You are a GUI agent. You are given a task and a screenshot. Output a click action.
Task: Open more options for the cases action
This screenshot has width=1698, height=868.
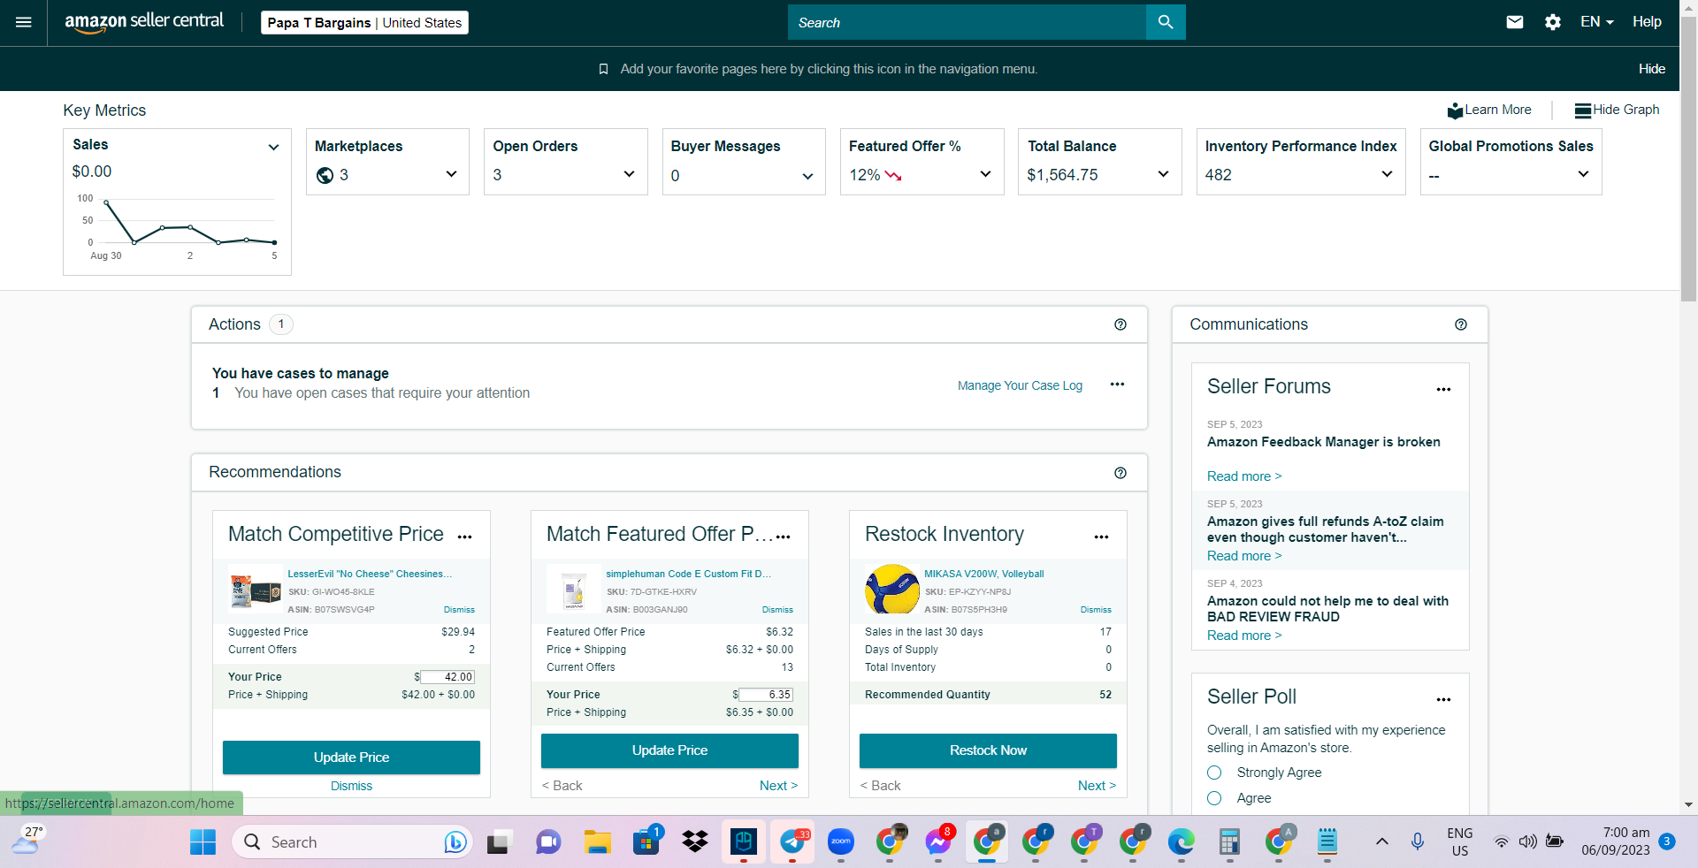click(x=1118, y=385)
